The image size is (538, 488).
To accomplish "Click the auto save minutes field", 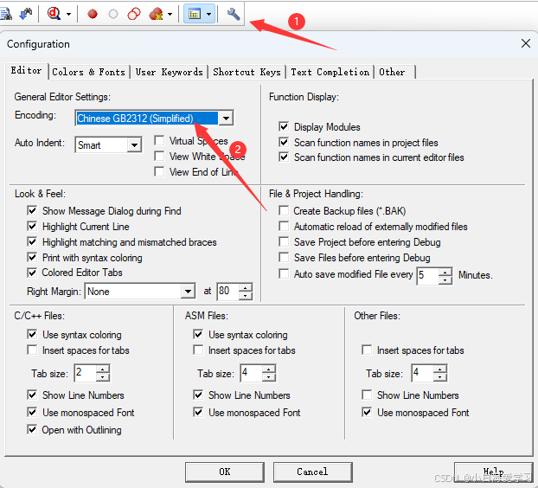I will pyautogui.click(x=427, y=275).
